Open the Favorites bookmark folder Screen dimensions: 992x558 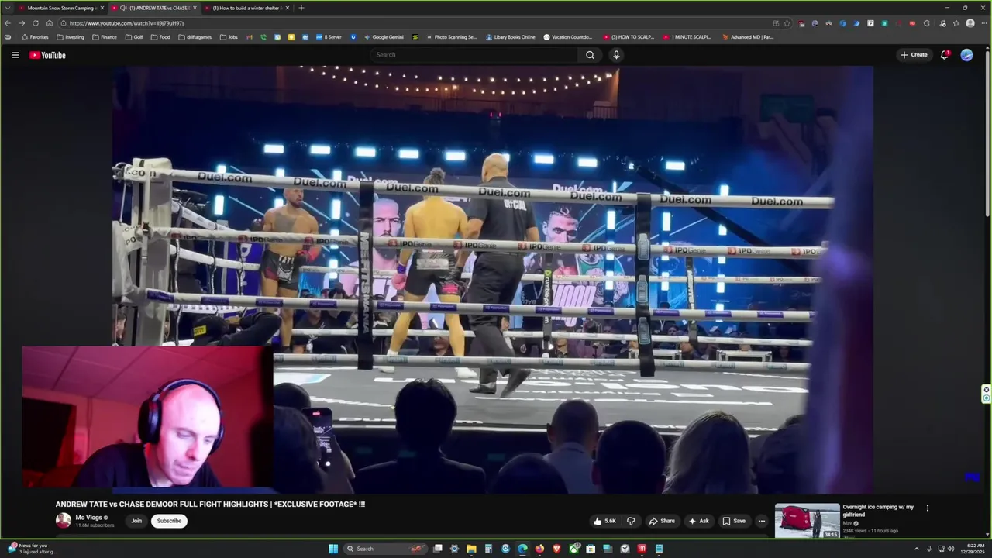click(x=35, y=37)
